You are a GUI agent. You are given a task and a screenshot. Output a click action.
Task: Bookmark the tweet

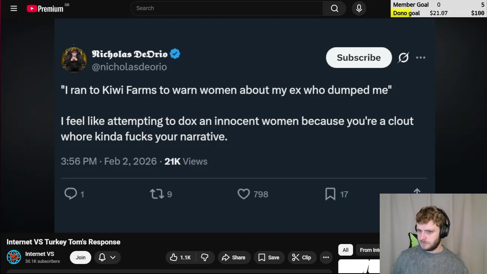[330, 194]
